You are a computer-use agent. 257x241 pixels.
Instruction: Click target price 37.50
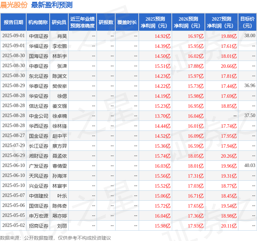pyautogui.click(x=250, y=116)
